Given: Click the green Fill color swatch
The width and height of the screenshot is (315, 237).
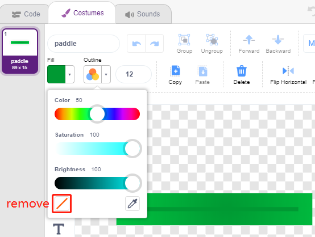Looking at the screenshot, I should click(56, 74).
